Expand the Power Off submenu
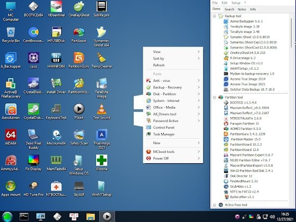The image size is (296, 222). click(x=173, y=158)
